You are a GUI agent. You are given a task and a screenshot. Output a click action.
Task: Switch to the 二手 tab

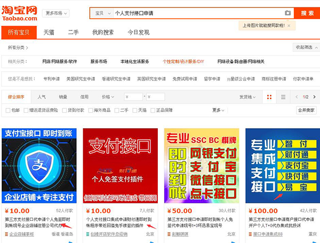pyautogui.click(x=73, y=32)
